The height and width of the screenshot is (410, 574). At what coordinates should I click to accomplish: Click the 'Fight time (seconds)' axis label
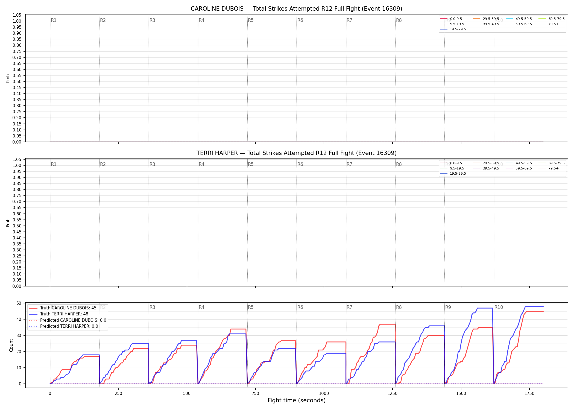296,400
